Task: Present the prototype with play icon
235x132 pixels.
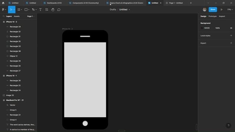Action: 221,10
